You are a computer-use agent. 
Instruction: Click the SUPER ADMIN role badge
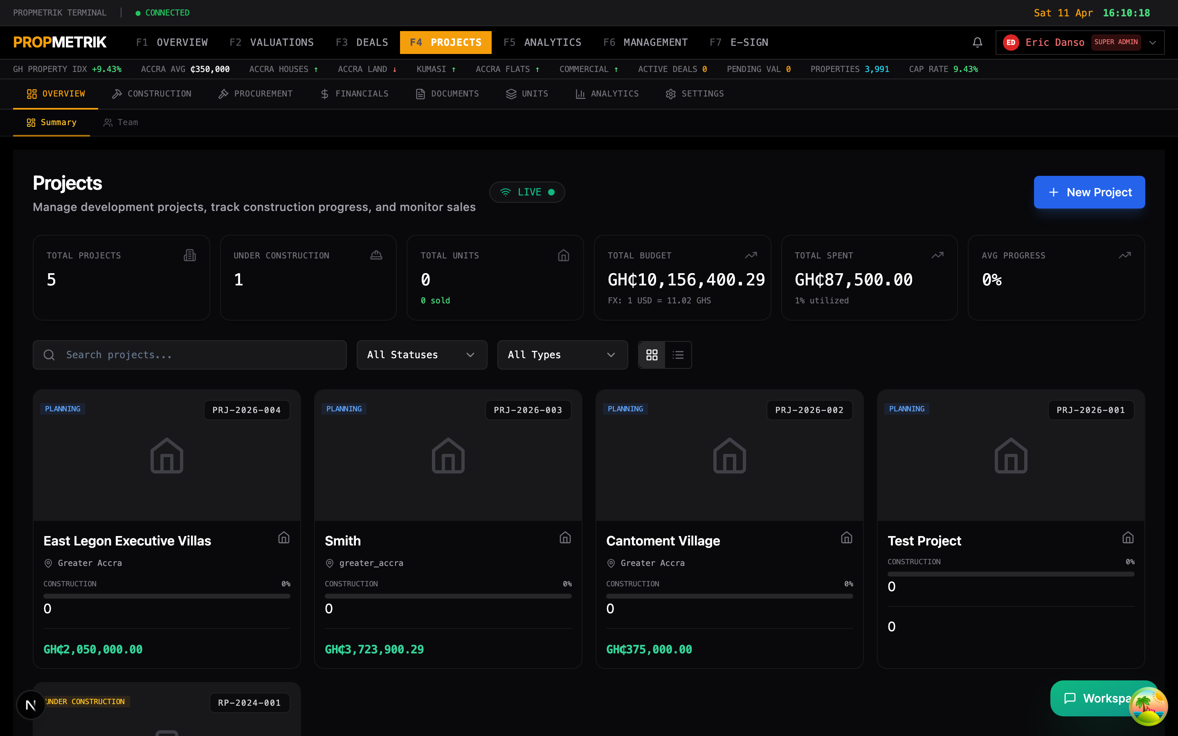tap(1116, 43)
